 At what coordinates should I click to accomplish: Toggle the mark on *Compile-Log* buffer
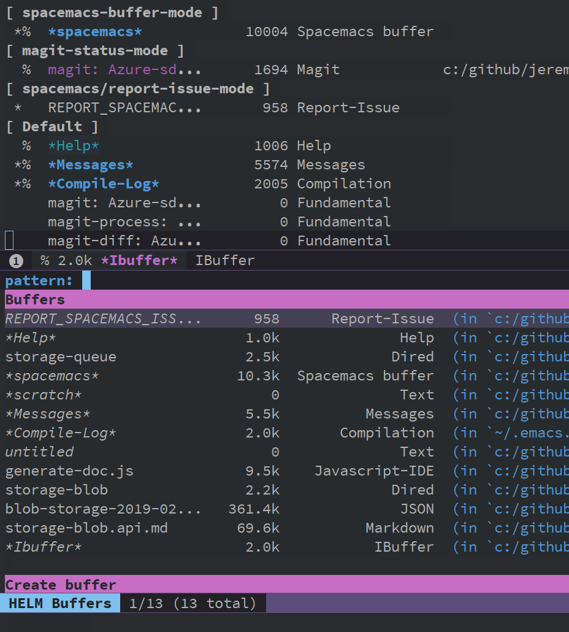[17, 183]
